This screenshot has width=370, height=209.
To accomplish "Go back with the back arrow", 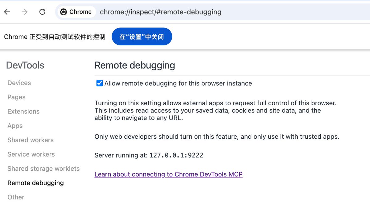I will (x=7, y=12).
